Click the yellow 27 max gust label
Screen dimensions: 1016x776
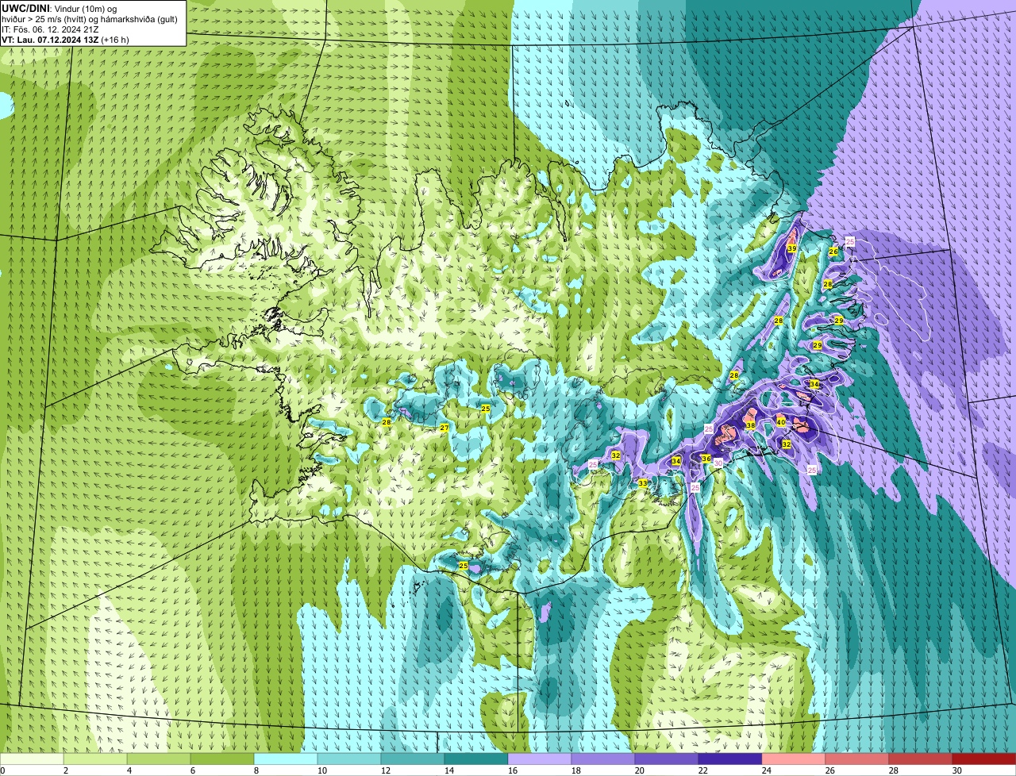[444, 428]
